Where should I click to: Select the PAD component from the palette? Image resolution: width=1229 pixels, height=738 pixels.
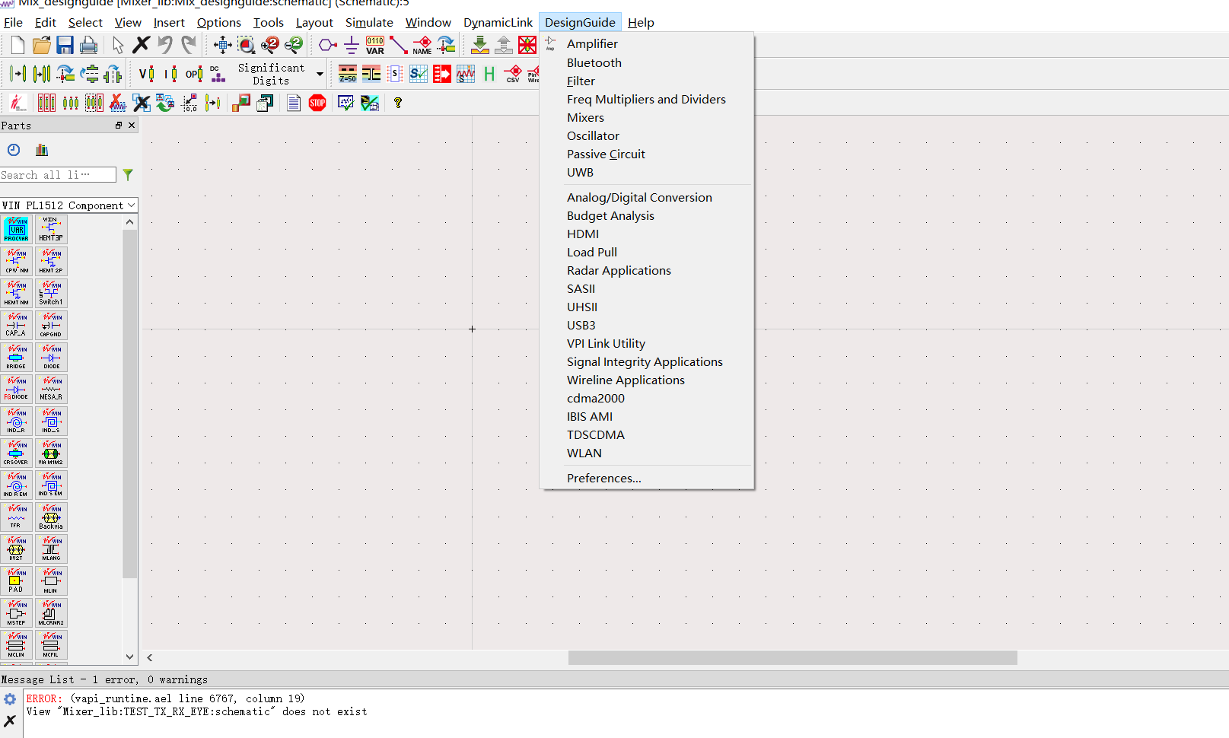(16, 581)
